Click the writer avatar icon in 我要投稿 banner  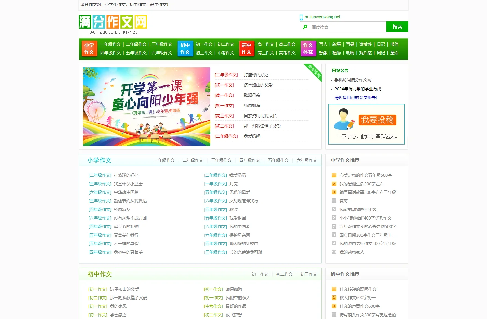click(344, 119)
